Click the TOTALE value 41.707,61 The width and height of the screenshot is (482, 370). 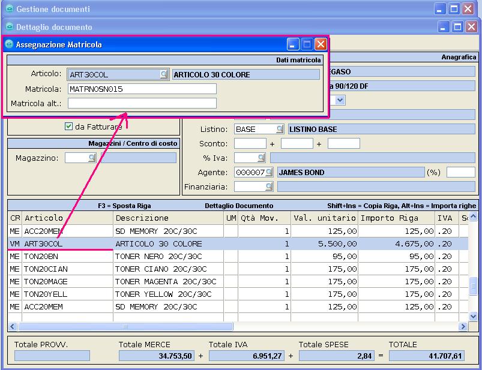pos(427,356)
